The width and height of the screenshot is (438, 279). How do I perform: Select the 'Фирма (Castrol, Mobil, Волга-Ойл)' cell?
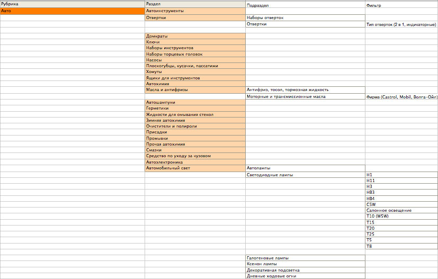tap(401, 97)
